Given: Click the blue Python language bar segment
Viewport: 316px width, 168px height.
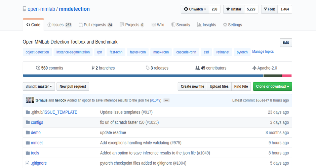Looking at the screenshot, I should [143, 76].
